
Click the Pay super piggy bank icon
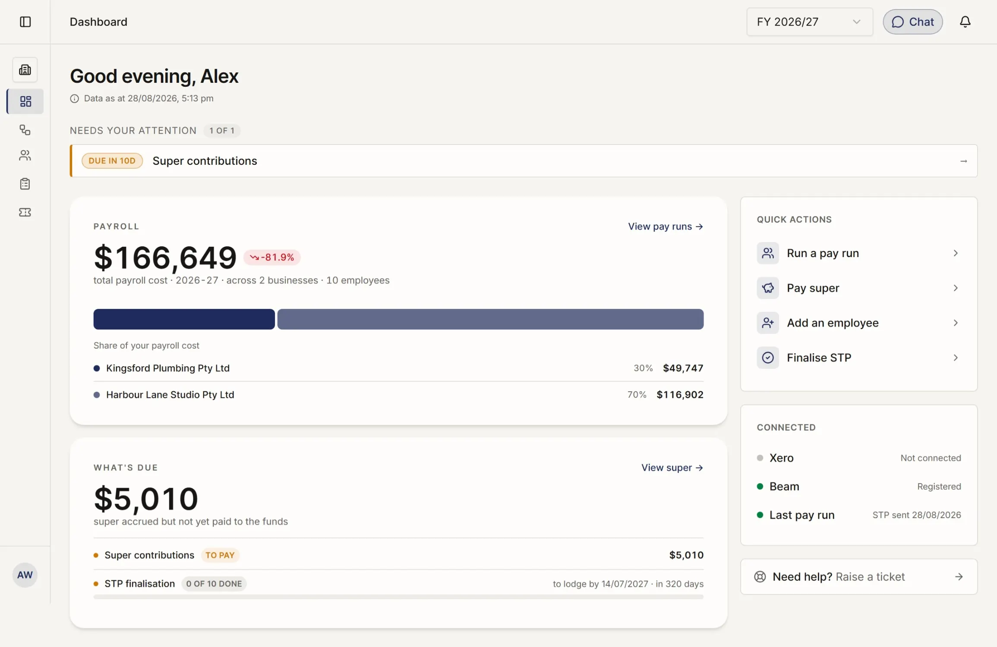768,288
